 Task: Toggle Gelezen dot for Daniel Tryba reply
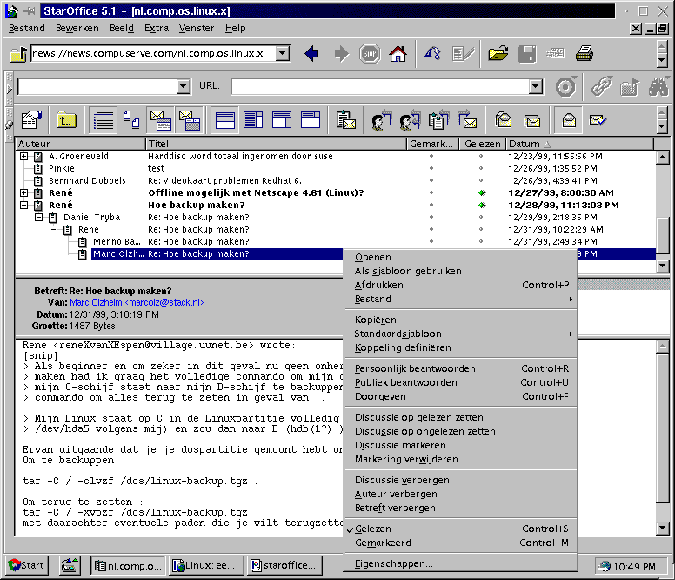(481, 217)
